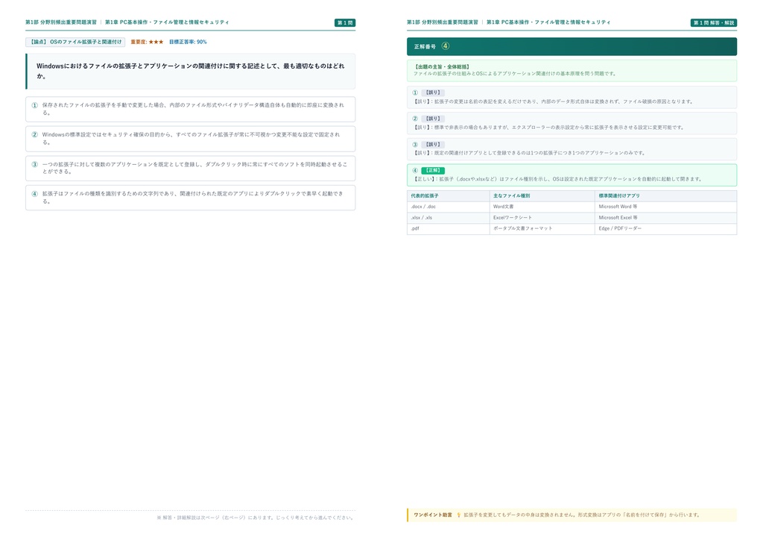Click explanation ④ text starting with 【正しい】
Viewport: 763px width, 540px height.
[557, 179]
